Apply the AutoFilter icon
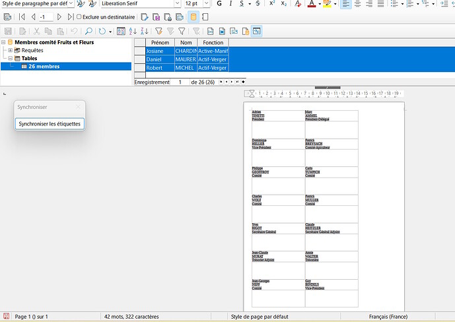This screenshot has height=322, width=455. (x=158, y=31)
